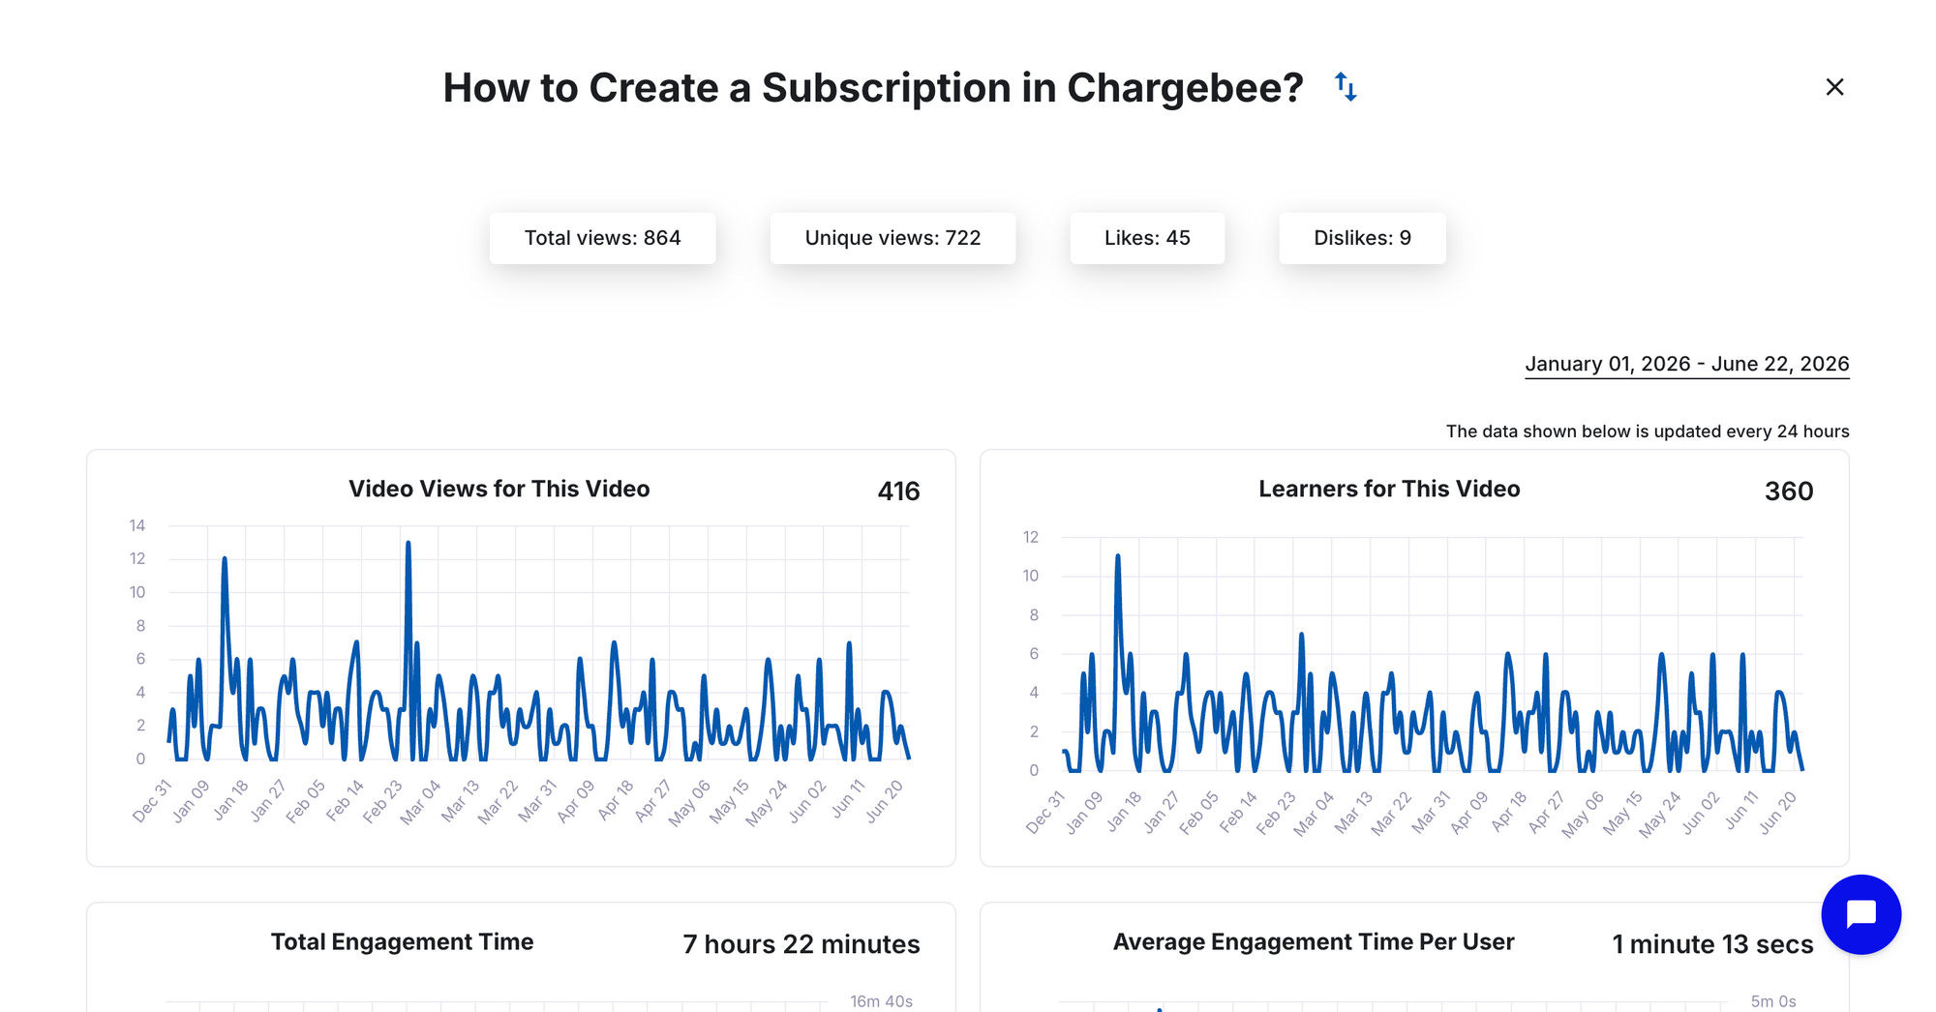Click the Video Views for This Video heading
The height and width of the screenshot is (1012, 1936).
coord(499,489)
